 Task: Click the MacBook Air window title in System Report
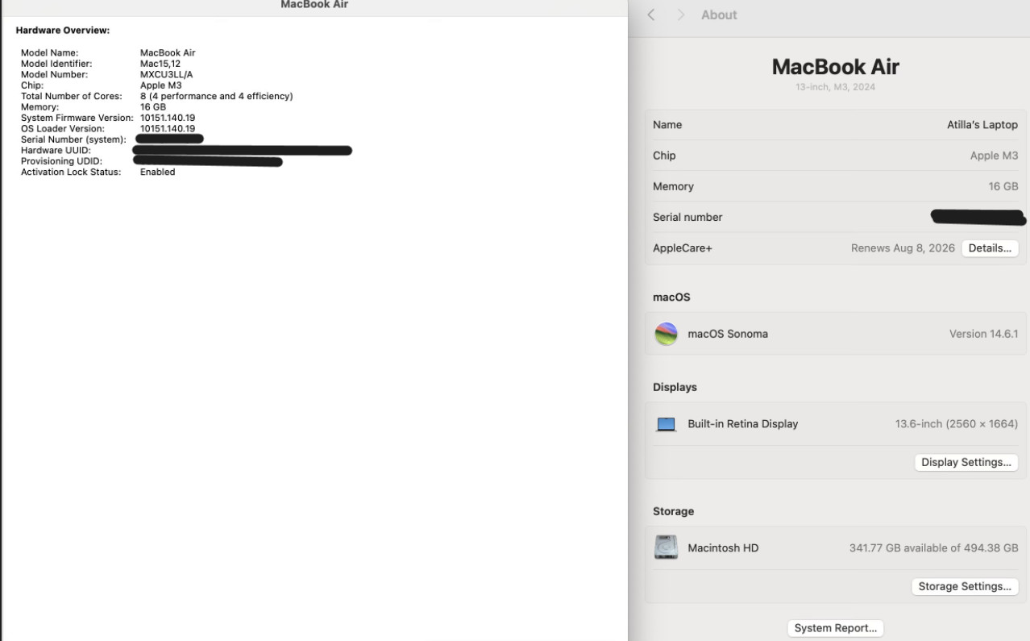pos(314,5)
